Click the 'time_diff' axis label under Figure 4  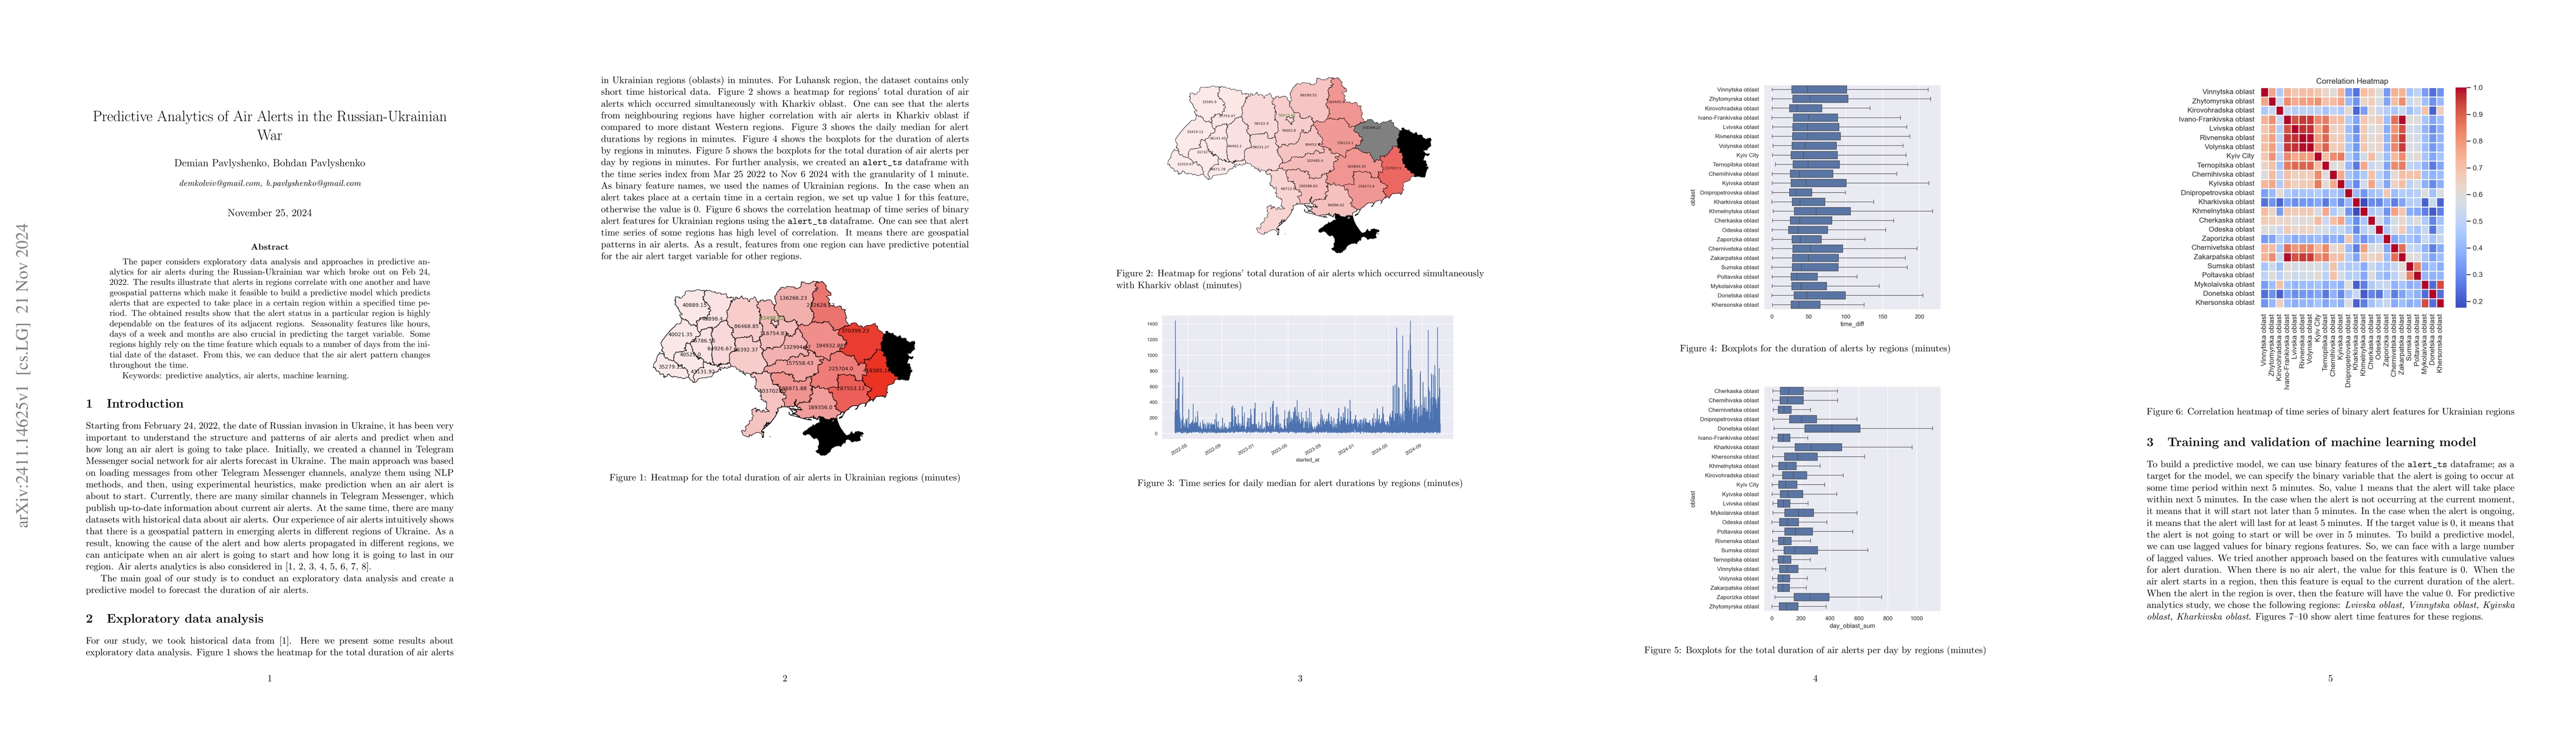(x=1851, y=324)
